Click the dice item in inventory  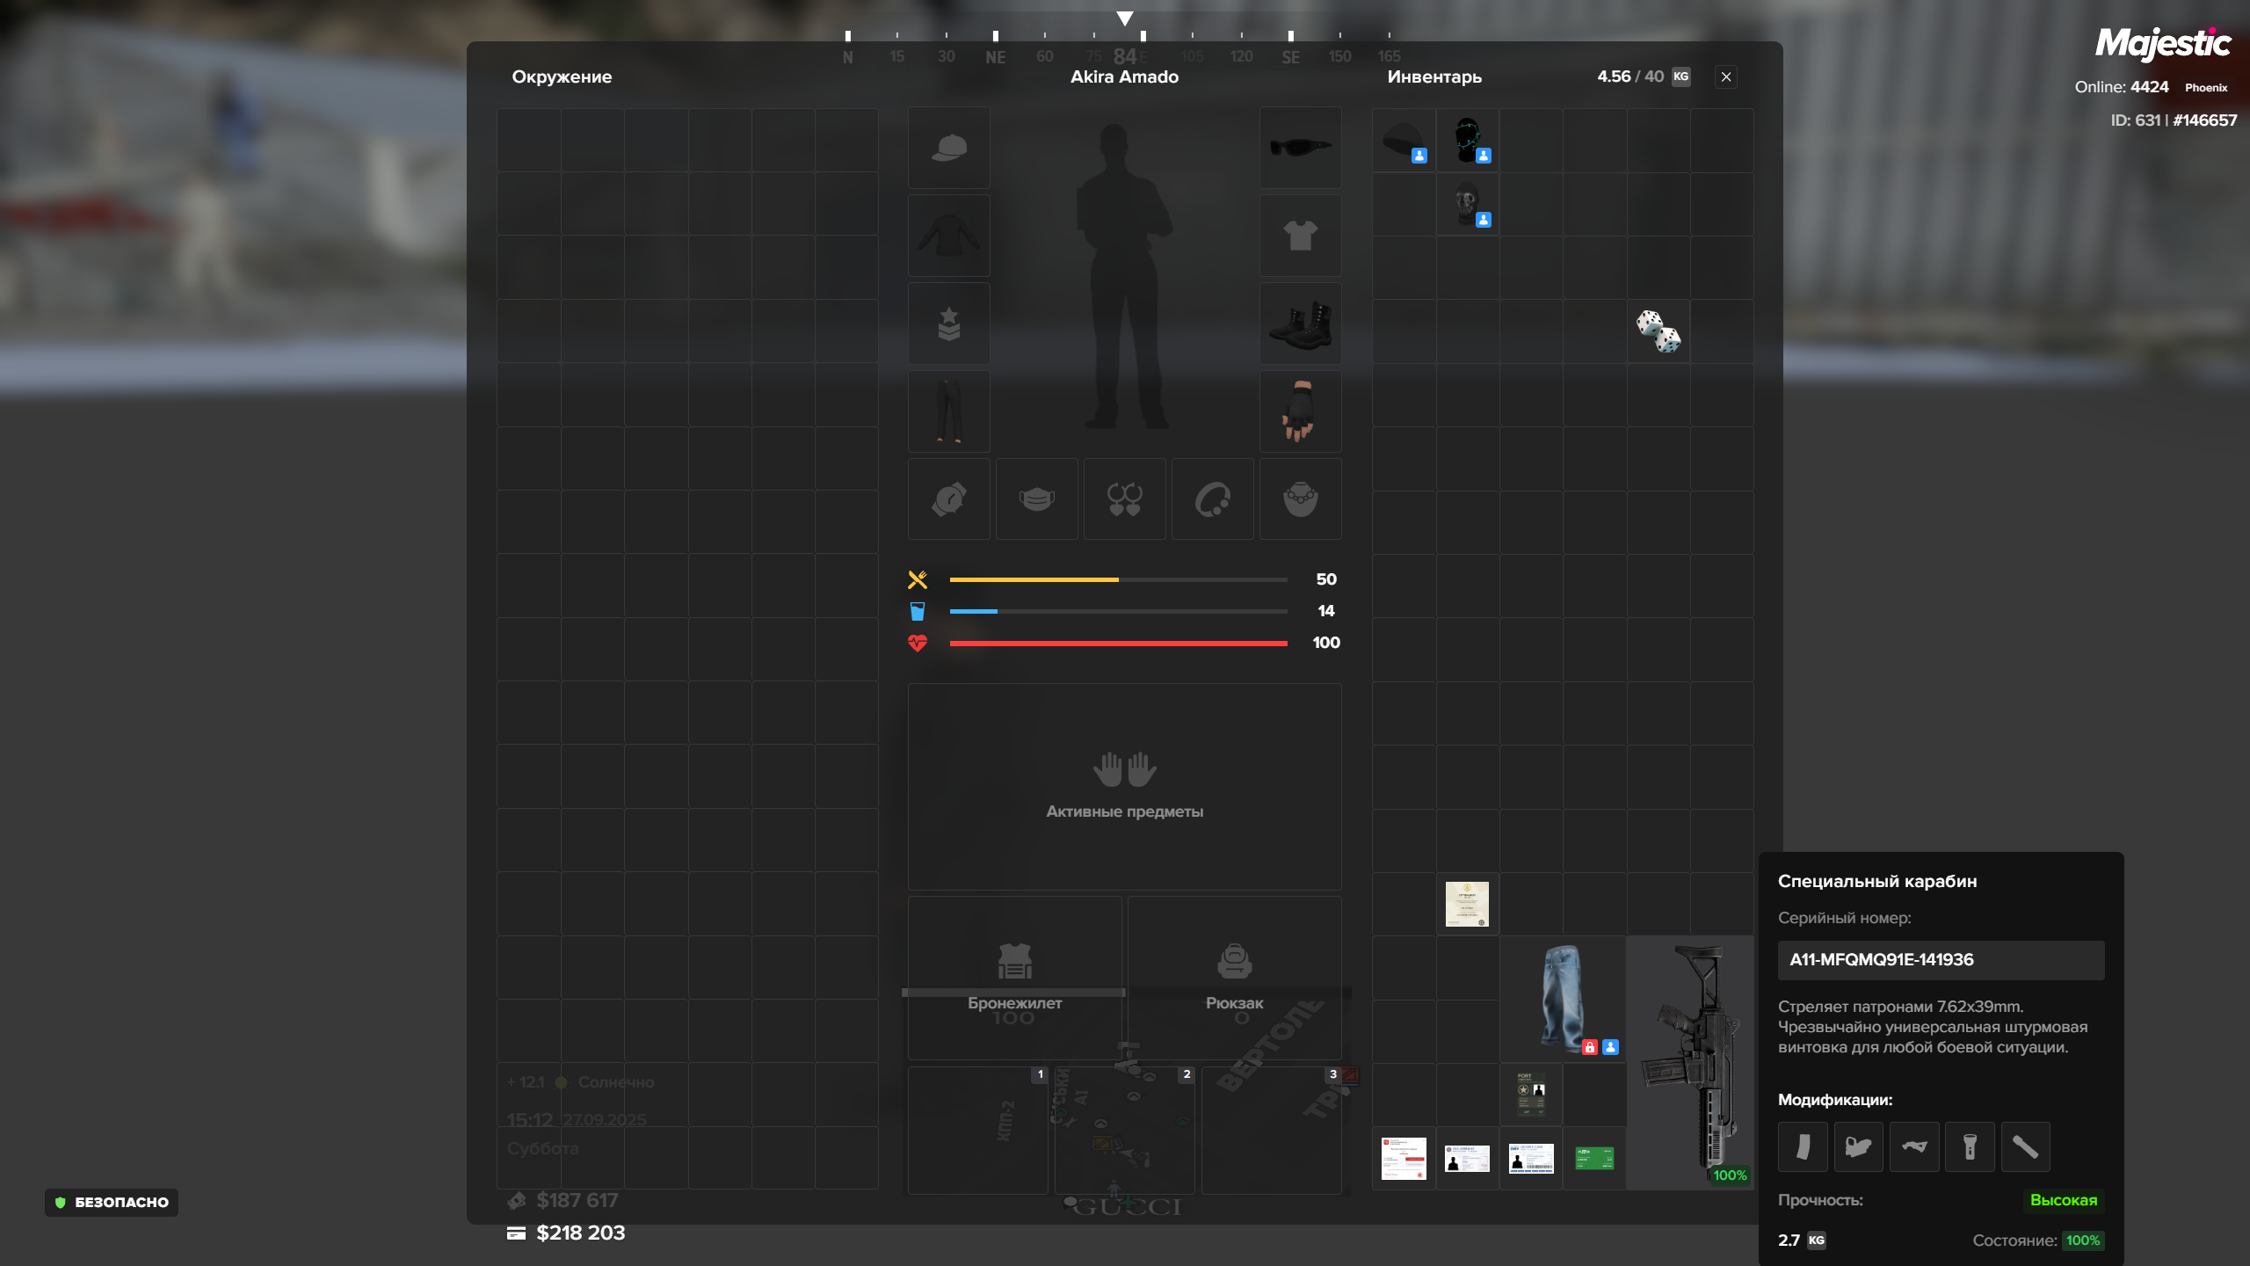tap(1658, 331)
